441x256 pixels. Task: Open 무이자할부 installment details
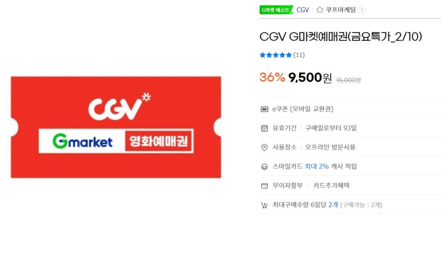tap(287, 185)
